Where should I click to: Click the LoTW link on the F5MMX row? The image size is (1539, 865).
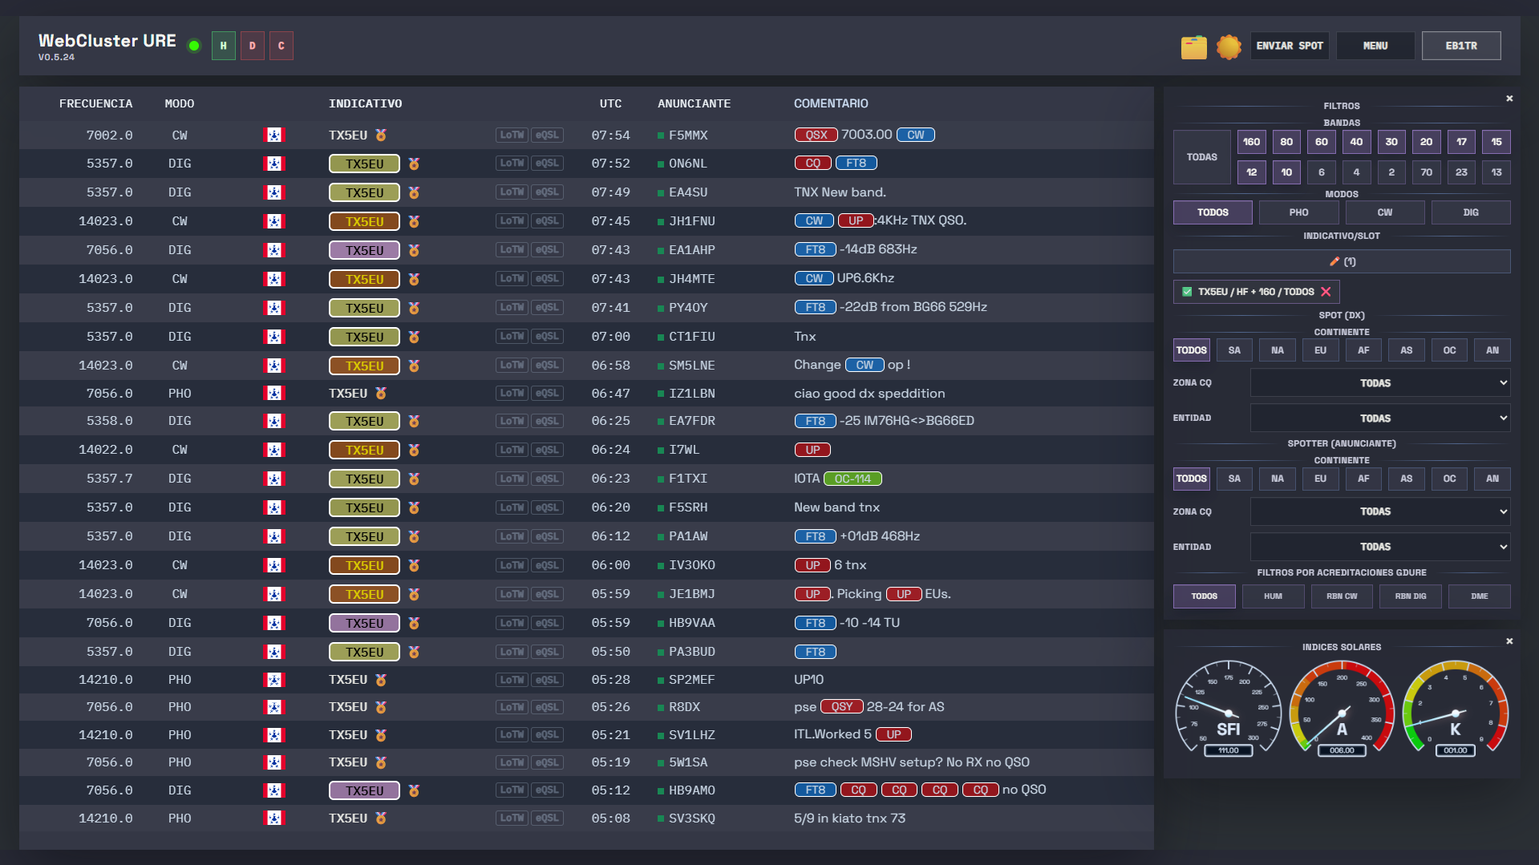[512, 135]
